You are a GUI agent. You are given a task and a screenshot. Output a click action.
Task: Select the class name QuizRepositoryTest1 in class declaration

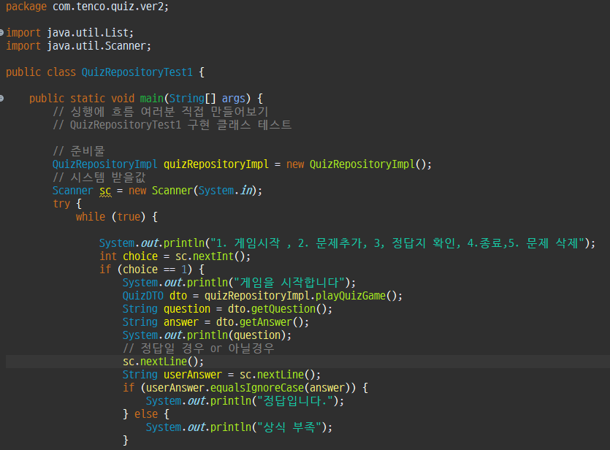point(137,72)
